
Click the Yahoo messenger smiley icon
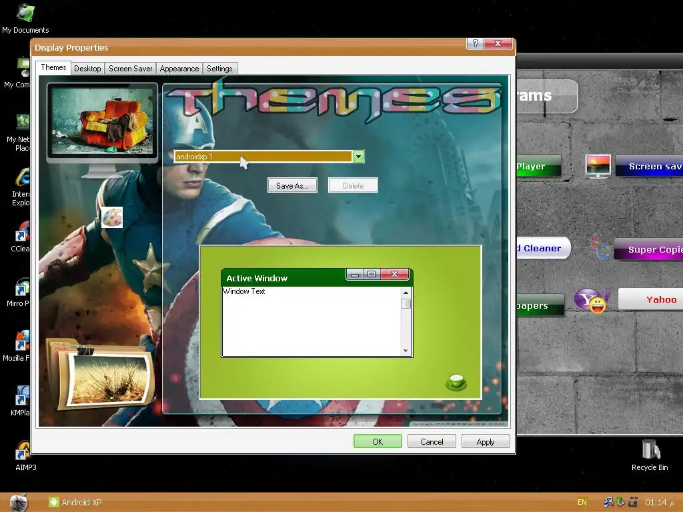coord(592,301)
